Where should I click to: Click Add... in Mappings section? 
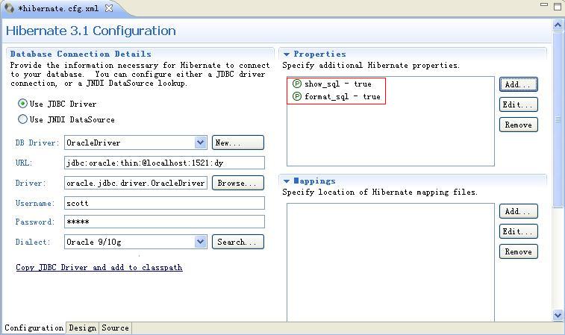click(519, 211)
